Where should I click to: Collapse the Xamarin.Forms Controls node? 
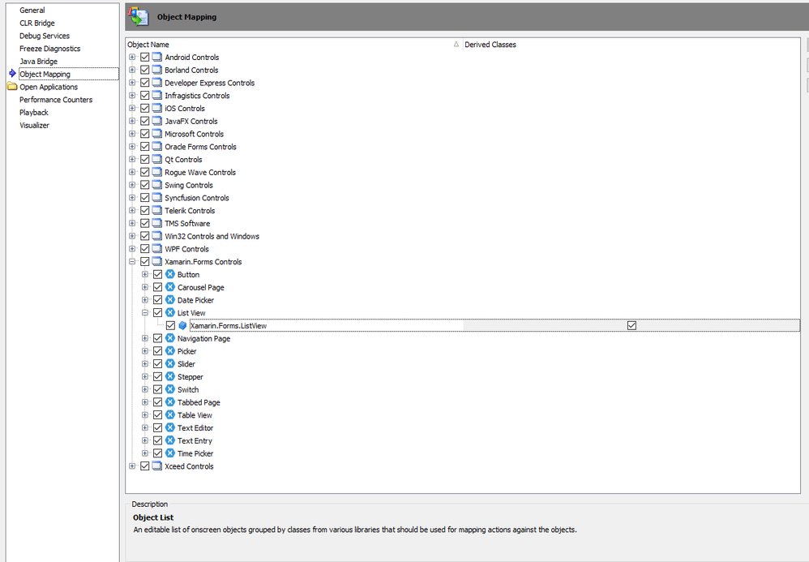pyautogui.click(x=133, y=262)
